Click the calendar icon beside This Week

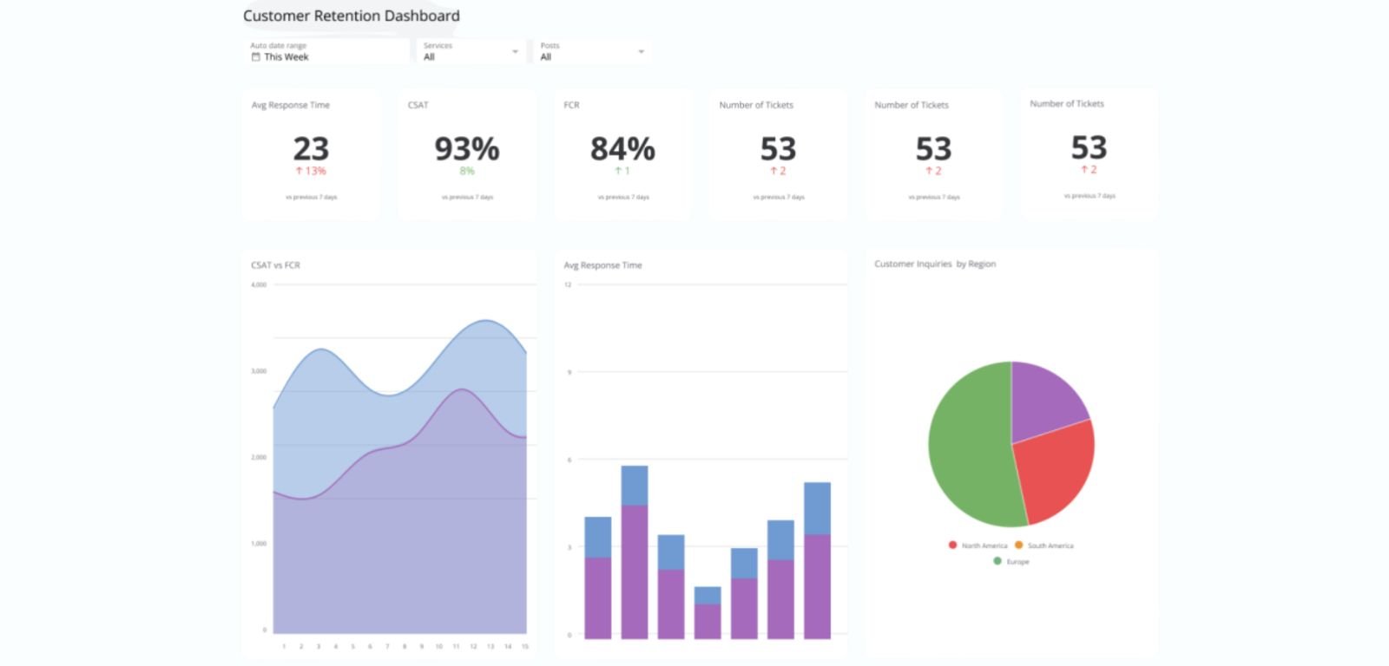coord(255,57)
